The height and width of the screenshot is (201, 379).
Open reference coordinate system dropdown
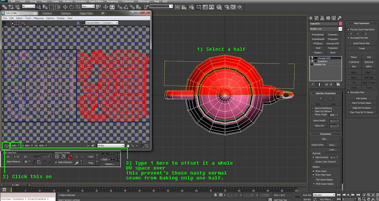coord(88,6)
